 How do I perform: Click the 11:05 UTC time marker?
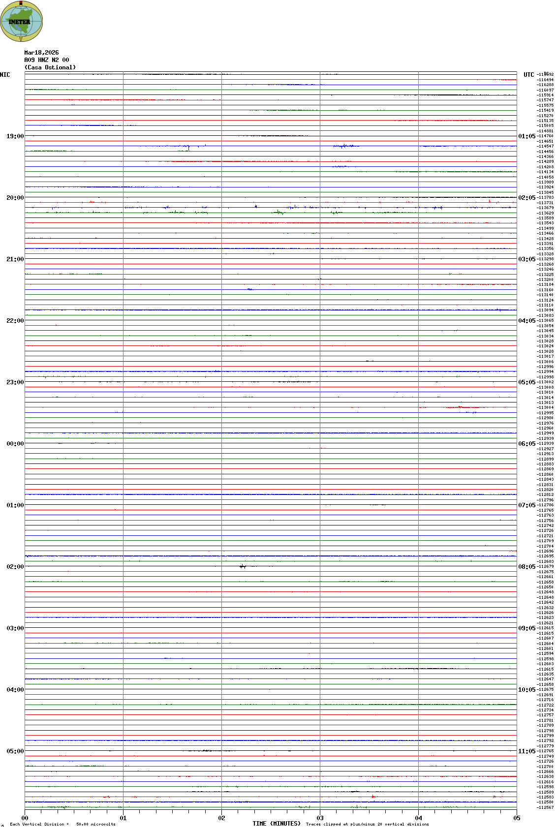coord(526,751)
